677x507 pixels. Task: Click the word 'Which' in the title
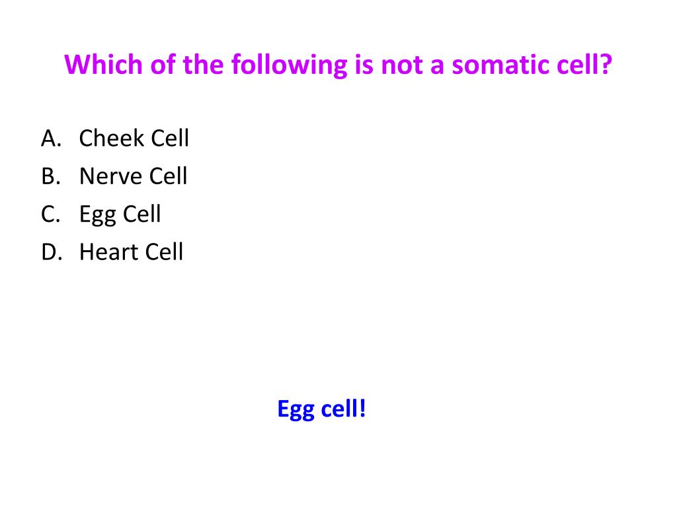(104, 65)
